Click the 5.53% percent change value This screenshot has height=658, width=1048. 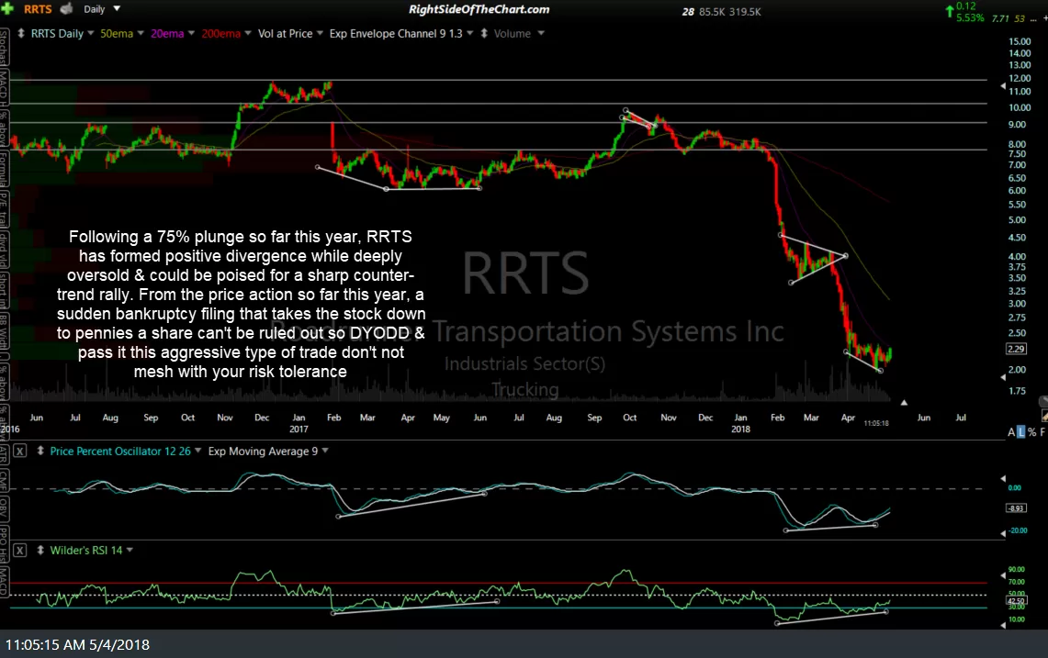click(x=970, y=18)
